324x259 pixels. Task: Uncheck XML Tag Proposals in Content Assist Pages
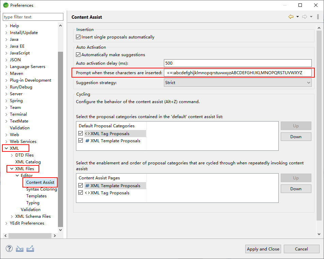pyautogui.click(x=81, y=193)
